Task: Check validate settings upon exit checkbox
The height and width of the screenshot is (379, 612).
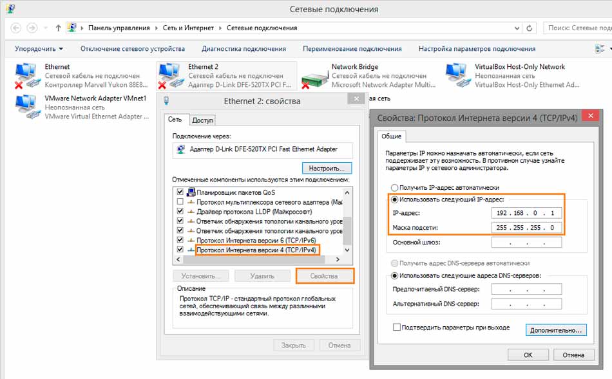Action: (397, 327)
